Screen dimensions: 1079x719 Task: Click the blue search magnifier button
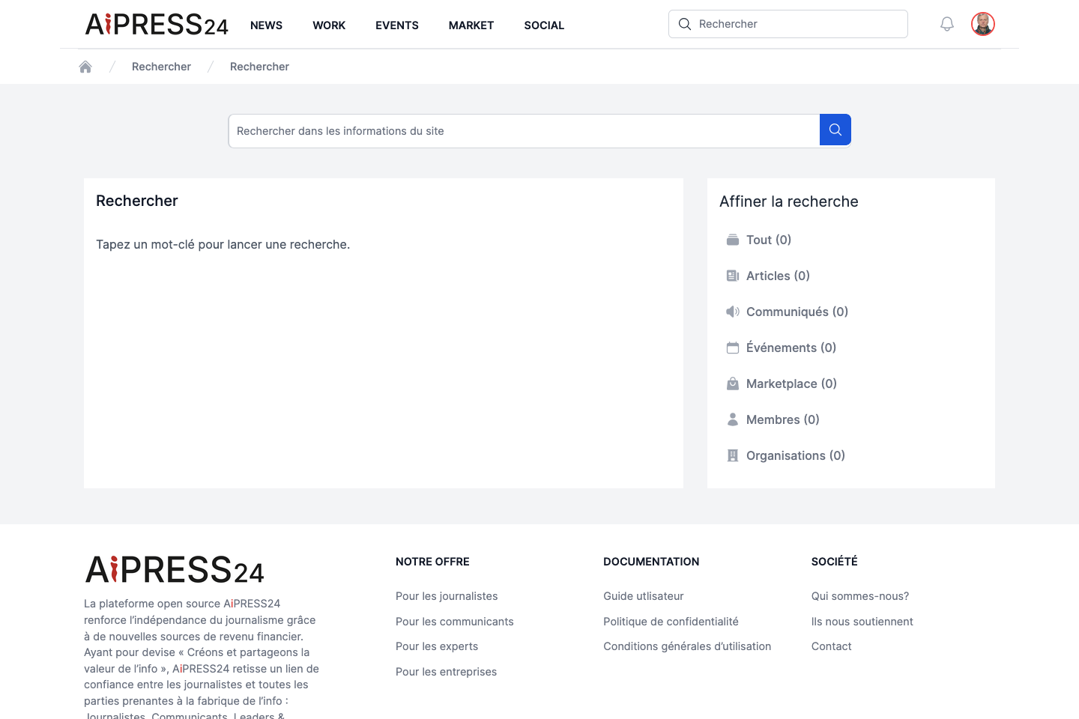click(x=835, y=130)
